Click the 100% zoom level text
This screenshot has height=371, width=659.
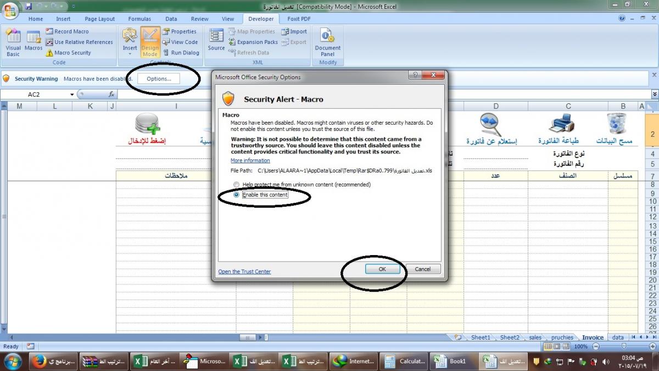tap(581, 347)
